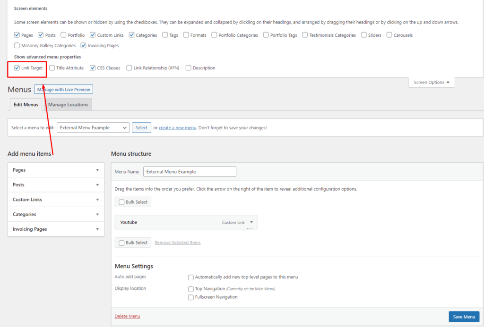Expand the Custom Links panel
The height and width of the screenshot is (327, 484).
pos(56,199)
